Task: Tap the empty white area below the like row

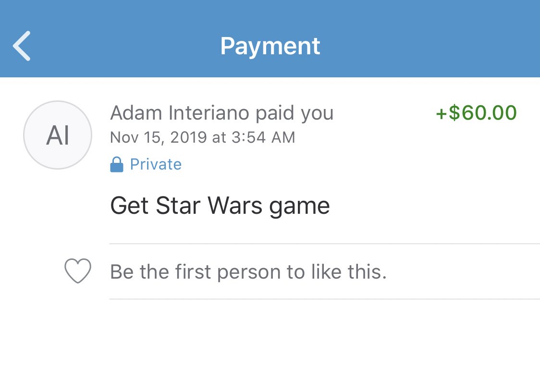Action: click(270, 341)
